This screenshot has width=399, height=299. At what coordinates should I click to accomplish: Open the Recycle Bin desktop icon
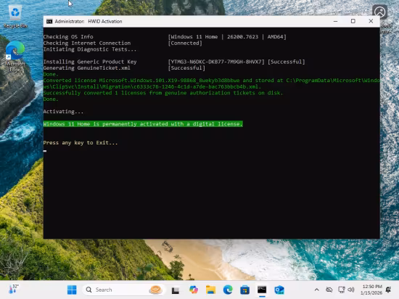(15, 17)
